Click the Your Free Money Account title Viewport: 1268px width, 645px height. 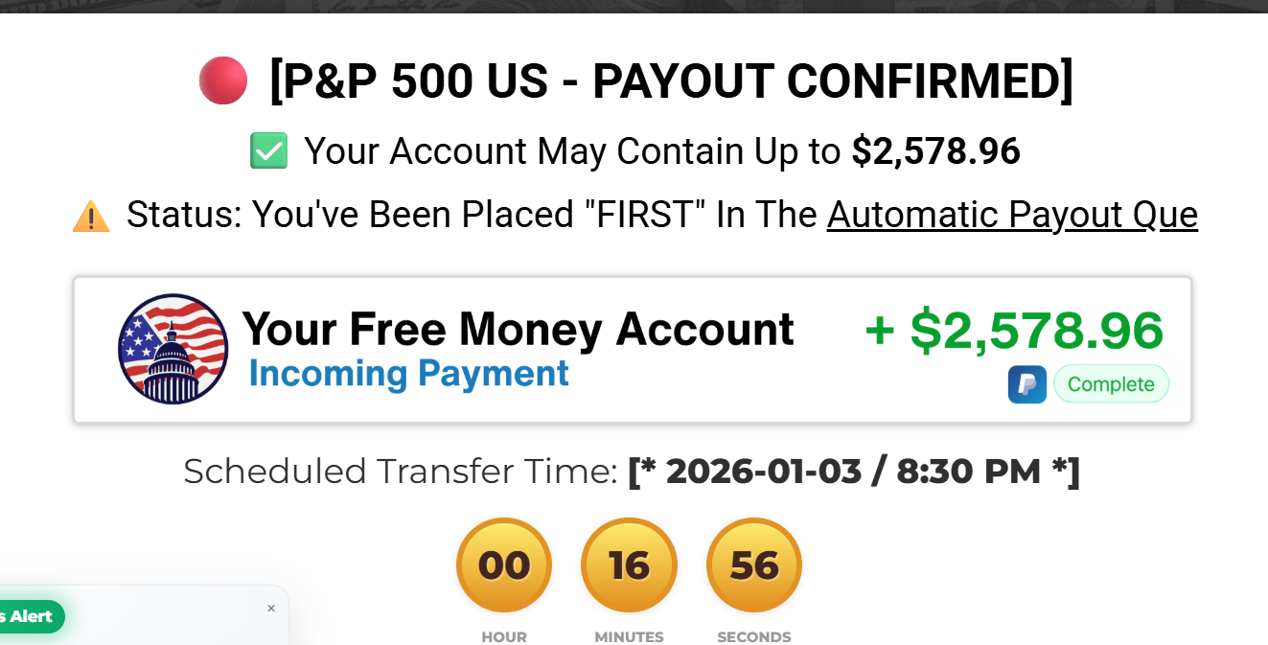[519, 330]
